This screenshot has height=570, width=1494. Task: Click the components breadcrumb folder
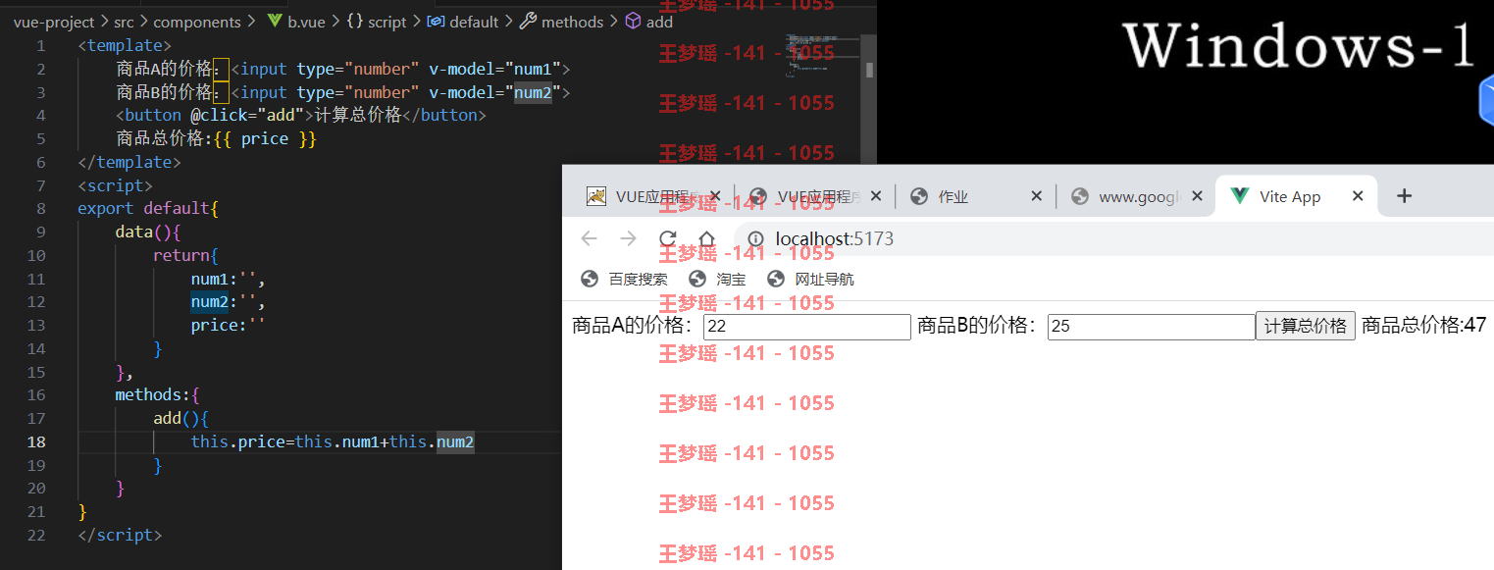click(196, 22)
